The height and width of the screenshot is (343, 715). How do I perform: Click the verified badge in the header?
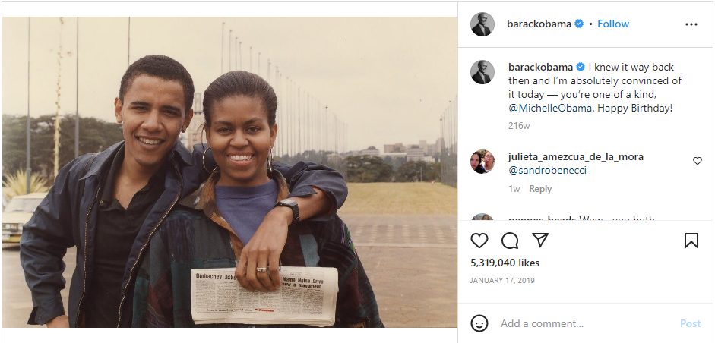point(579,24)
